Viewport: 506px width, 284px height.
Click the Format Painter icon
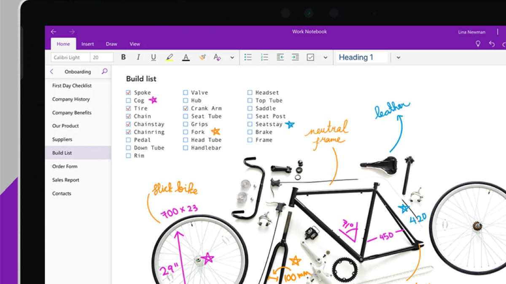(x=202, y=57)
